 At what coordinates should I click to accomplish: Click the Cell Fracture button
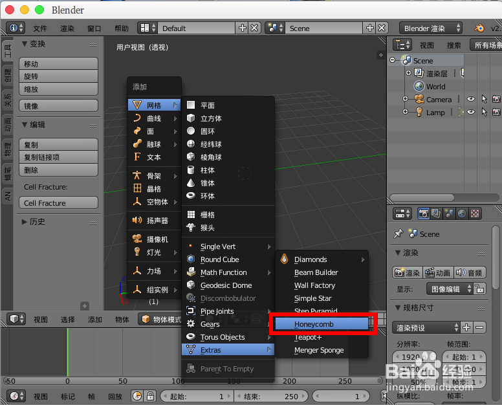pyautogui.click(x=59, y=203)
